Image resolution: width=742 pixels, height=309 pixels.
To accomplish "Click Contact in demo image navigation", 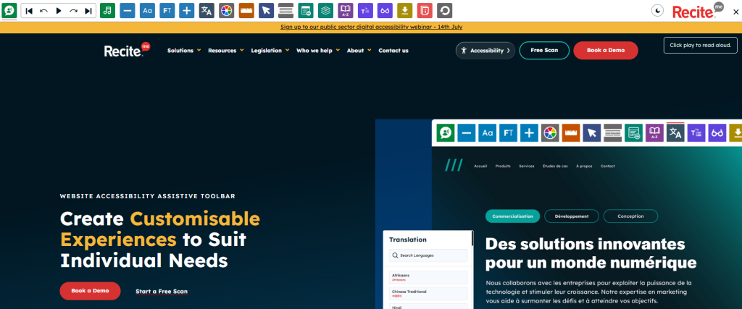I will coord(608,166).
